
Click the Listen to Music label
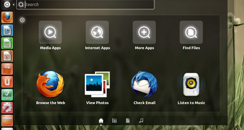pos(191,103)
